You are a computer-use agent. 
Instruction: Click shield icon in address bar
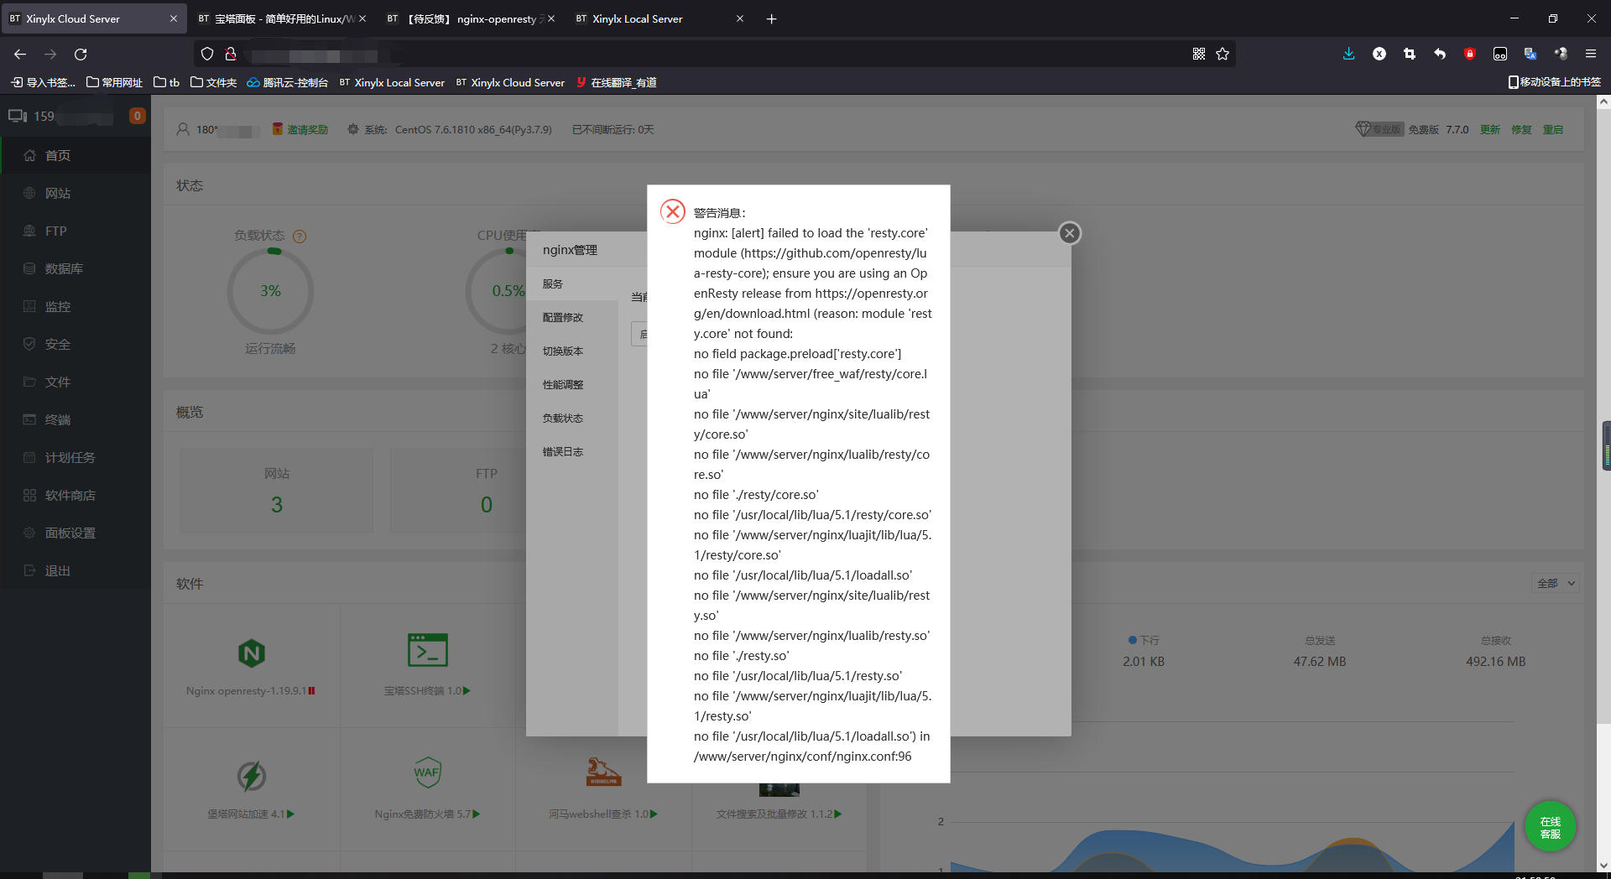click(207, 54)
